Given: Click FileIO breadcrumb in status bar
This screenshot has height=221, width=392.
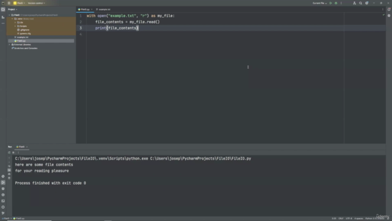Looking at the screenshot, I should (x=6, y=219).
